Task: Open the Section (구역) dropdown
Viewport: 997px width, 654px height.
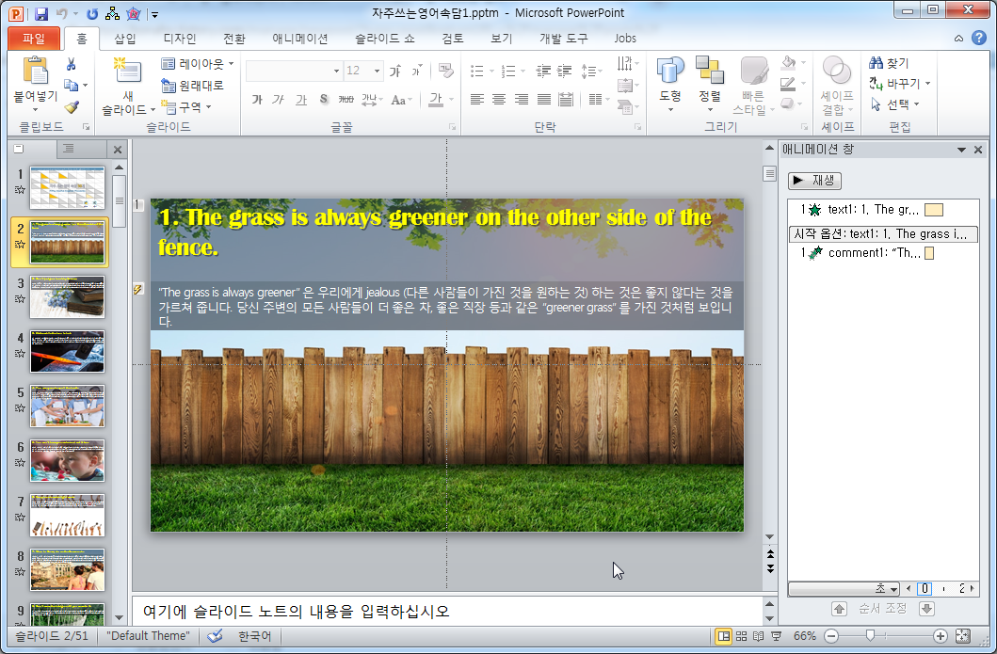Action: pyautogui.click(x=186, y=106)
